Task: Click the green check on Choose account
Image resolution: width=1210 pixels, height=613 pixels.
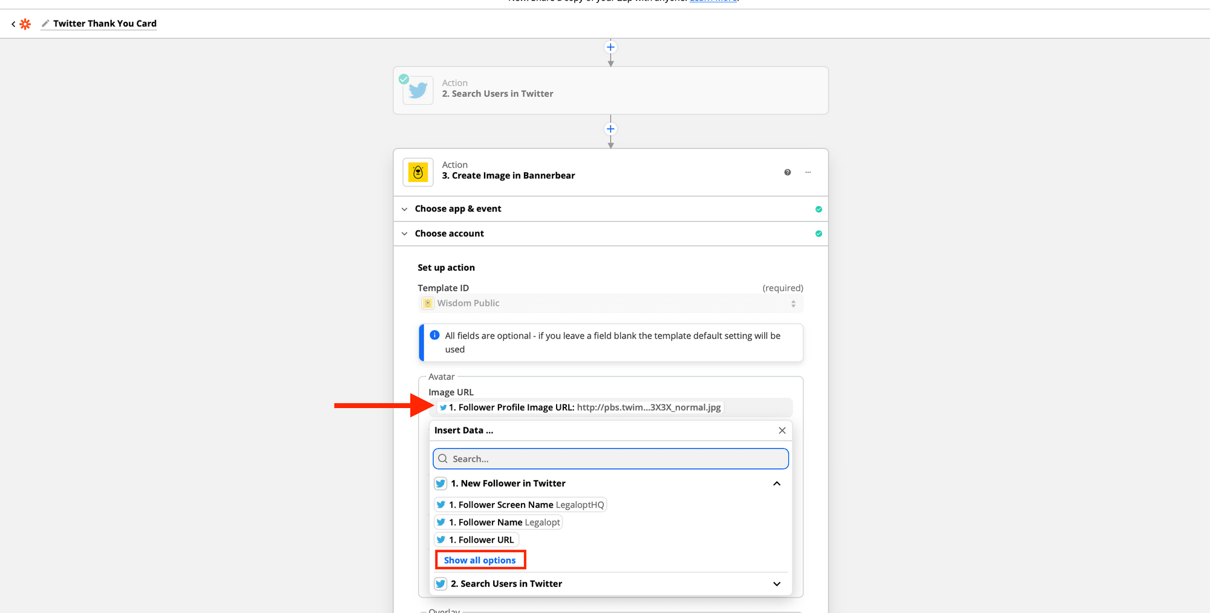Action: tap(819, 234)
